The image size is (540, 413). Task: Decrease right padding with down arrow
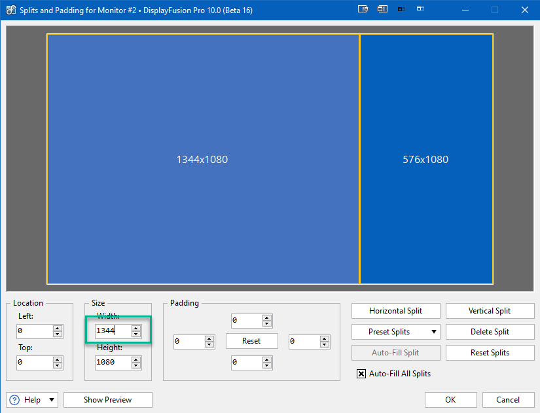(x=325, y=345)
